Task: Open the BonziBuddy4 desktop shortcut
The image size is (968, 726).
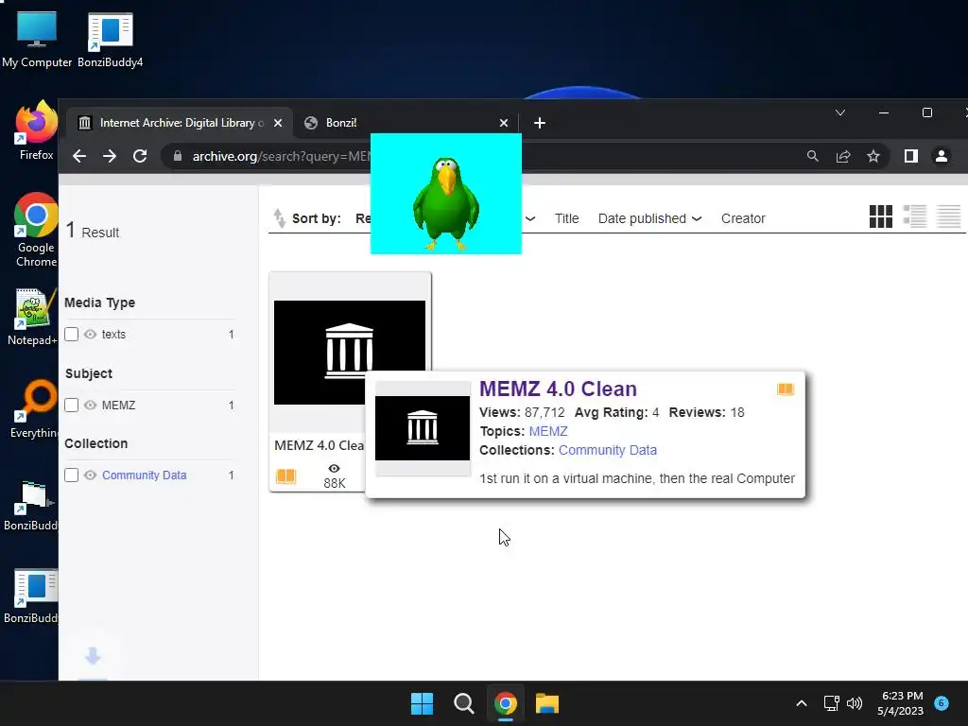Action: click(110, 39)
